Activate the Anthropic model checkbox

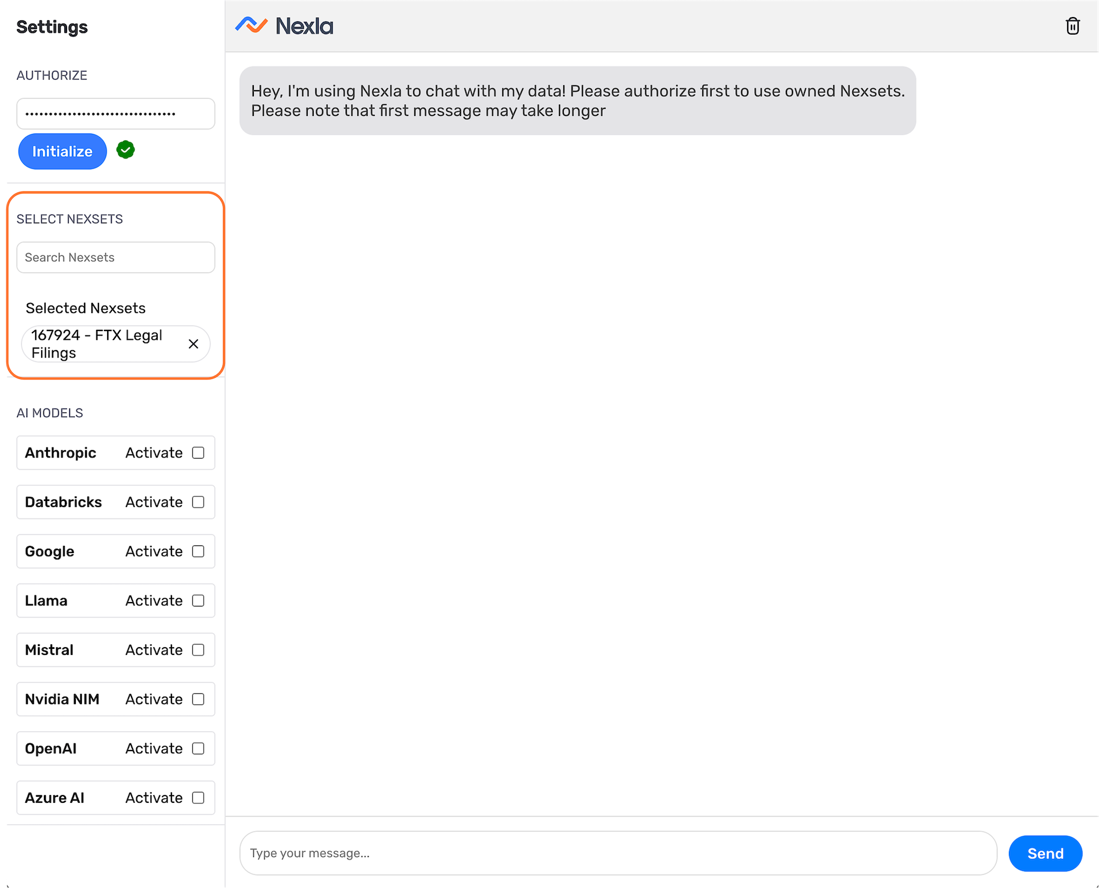[198, 453]
